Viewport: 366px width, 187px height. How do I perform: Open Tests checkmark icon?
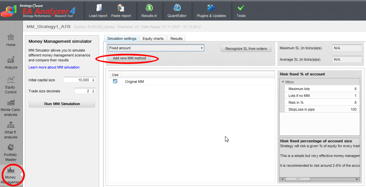point(241,8)
